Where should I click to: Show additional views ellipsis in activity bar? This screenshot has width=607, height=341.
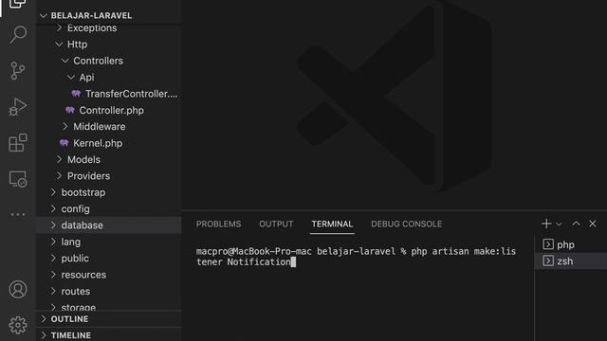(18, 214)
